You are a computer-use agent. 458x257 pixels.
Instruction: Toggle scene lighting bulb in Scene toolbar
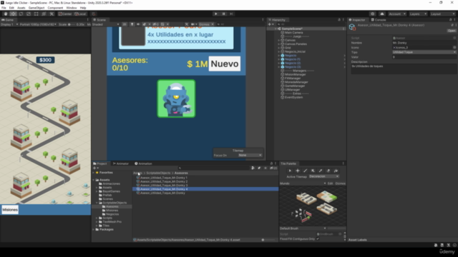[x=132, y=24]
